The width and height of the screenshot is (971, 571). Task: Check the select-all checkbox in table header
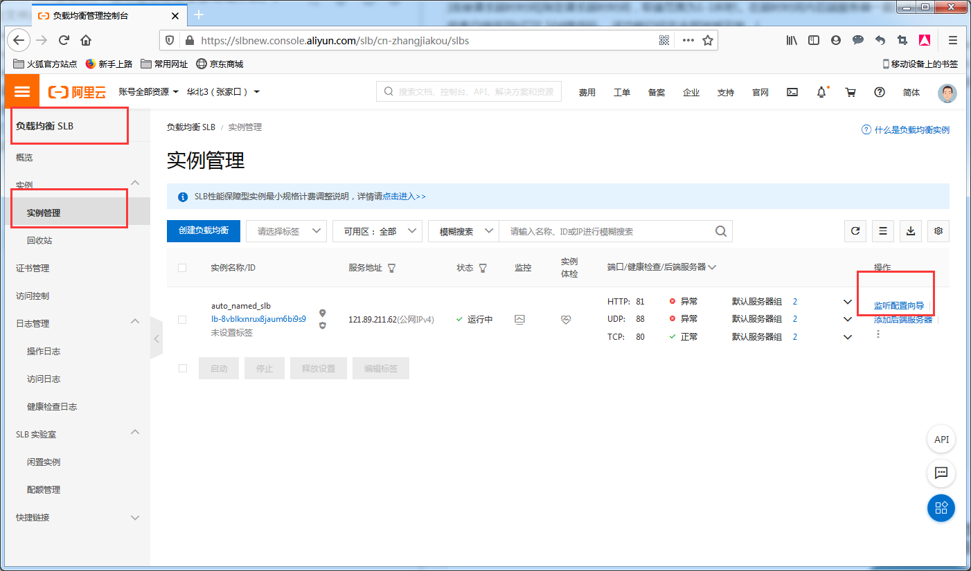point(182,267)
